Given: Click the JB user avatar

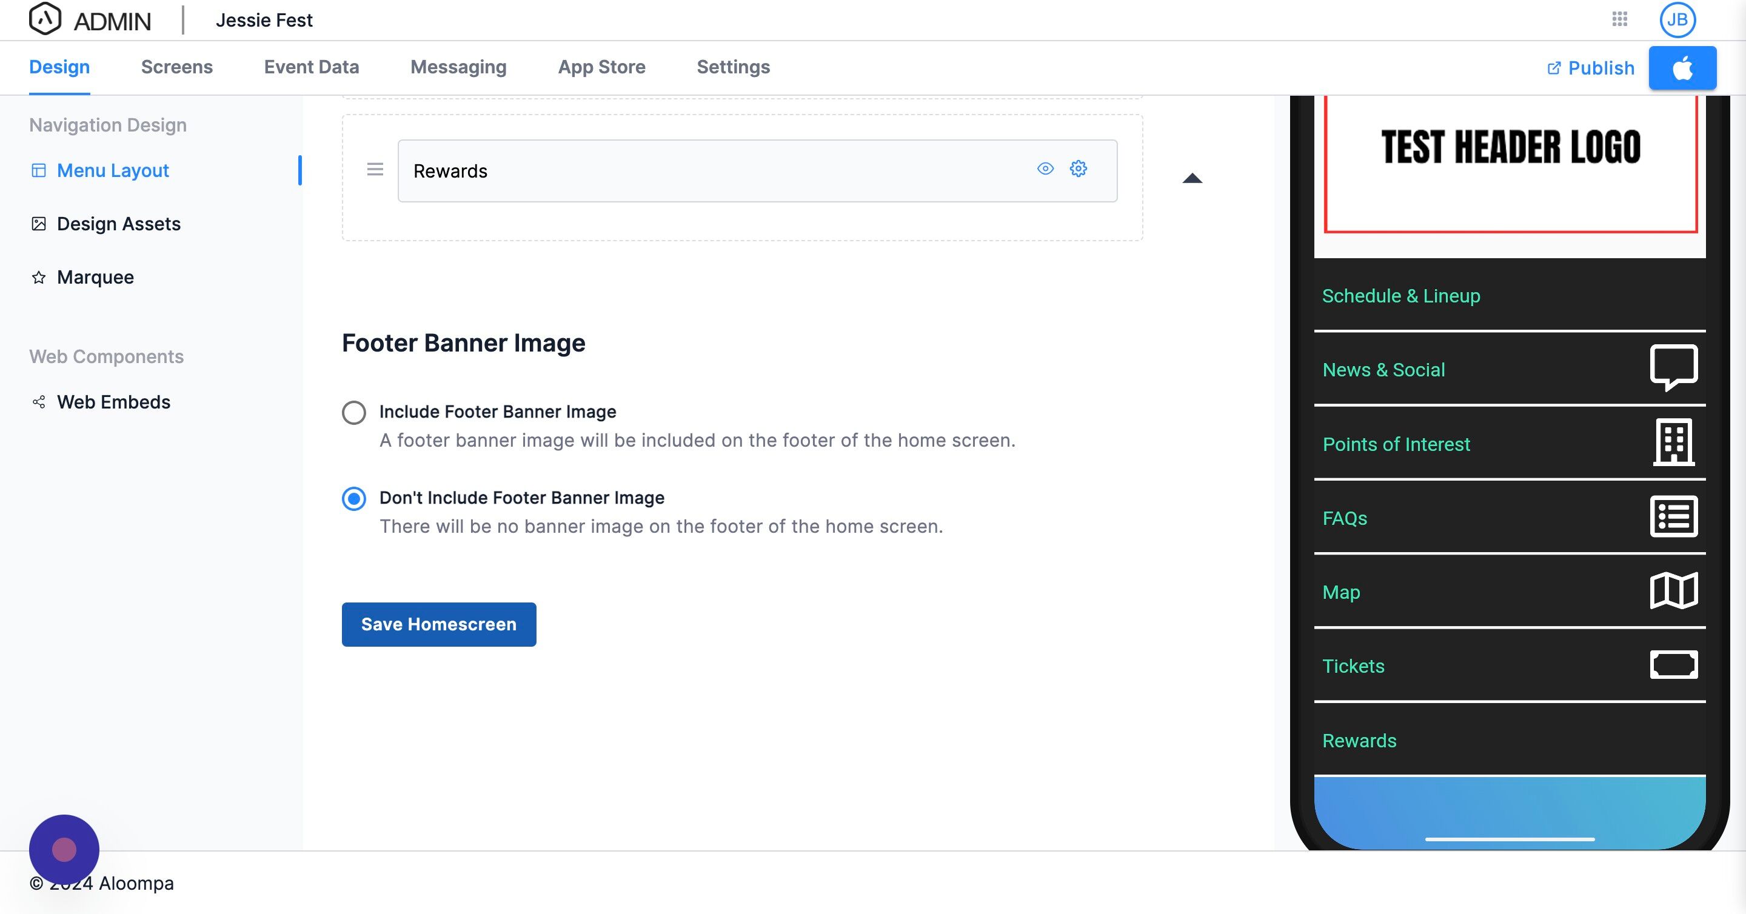Looking at the screenshot, I should pyautogui.click(x=1677, y=19).
